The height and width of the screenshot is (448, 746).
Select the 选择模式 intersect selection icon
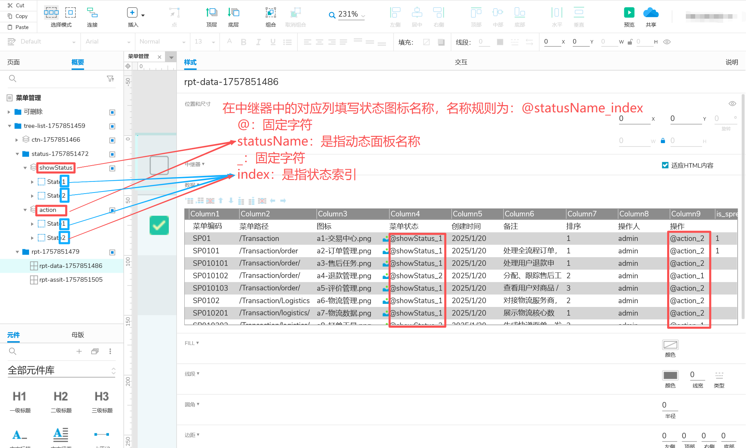[x=51, y=13]
